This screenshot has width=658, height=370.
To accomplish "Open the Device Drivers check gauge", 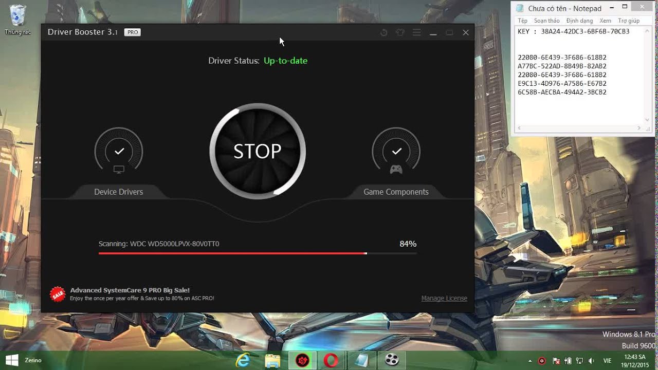I will pyautogui.click(x=119, y=151).
